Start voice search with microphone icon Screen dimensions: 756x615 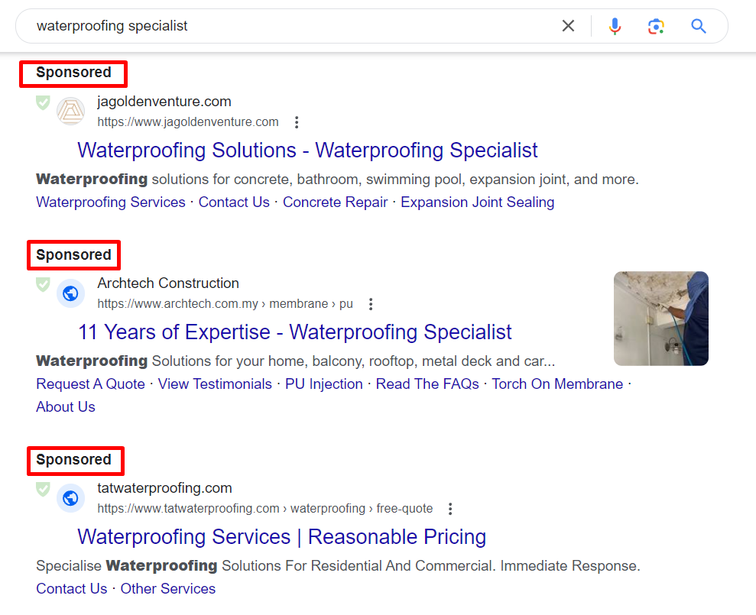615,26
